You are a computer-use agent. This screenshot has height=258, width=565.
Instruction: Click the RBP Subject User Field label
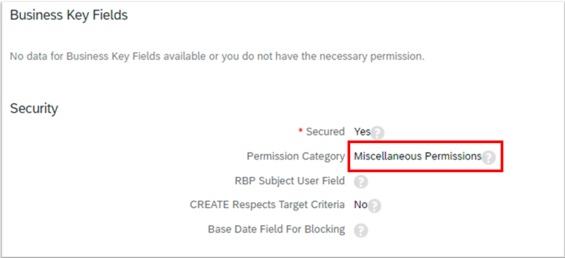pyautogui.click(x=290, y=181)
